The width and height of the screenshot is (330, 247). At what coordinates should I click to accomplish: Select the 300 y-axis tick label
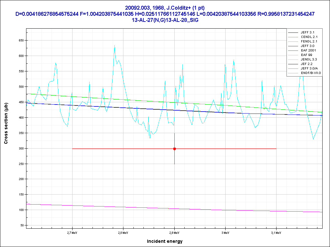21,148
